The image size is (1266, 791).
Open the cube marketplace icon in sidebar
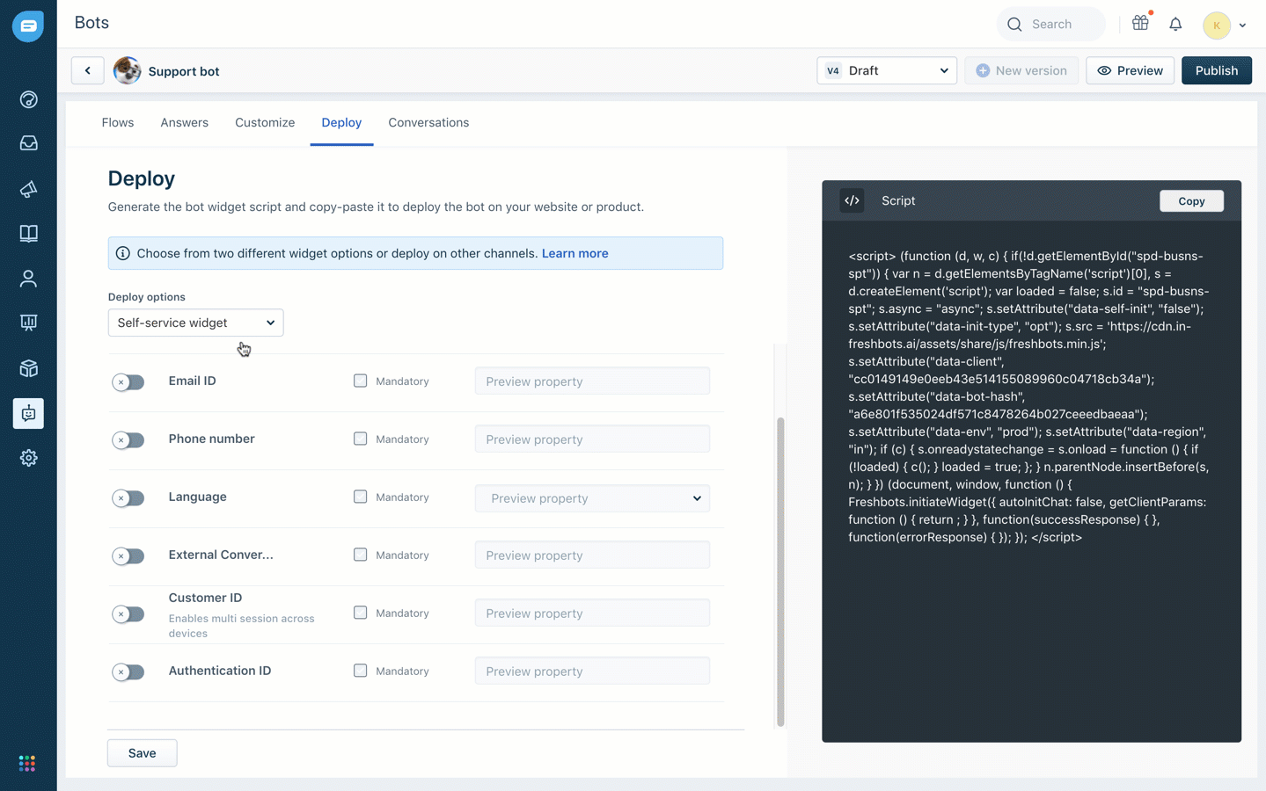click(28, 368)
